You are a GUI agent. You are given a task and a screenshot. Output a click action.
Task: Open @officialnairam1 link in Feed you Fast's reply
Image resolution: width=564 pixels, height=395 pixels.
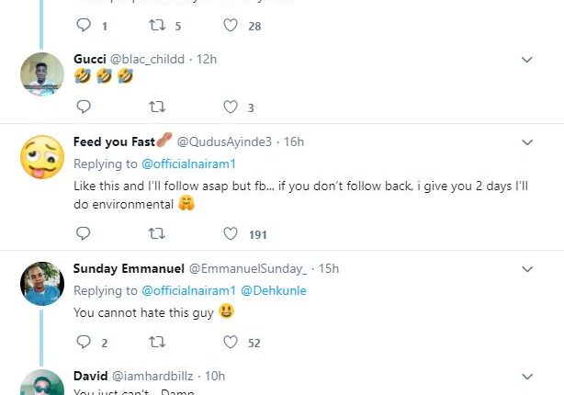click(189, 164)
